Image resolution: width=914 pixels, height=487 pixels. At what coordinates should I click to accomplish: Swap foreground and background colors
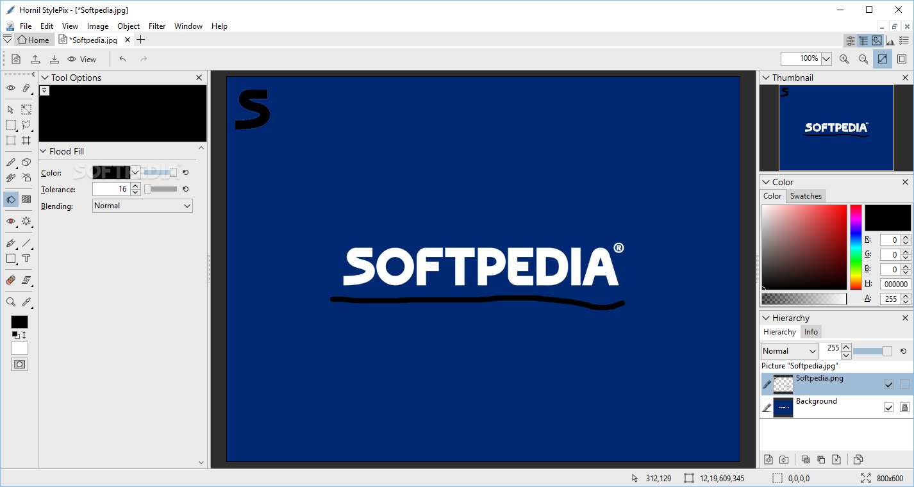click(24, 335)
